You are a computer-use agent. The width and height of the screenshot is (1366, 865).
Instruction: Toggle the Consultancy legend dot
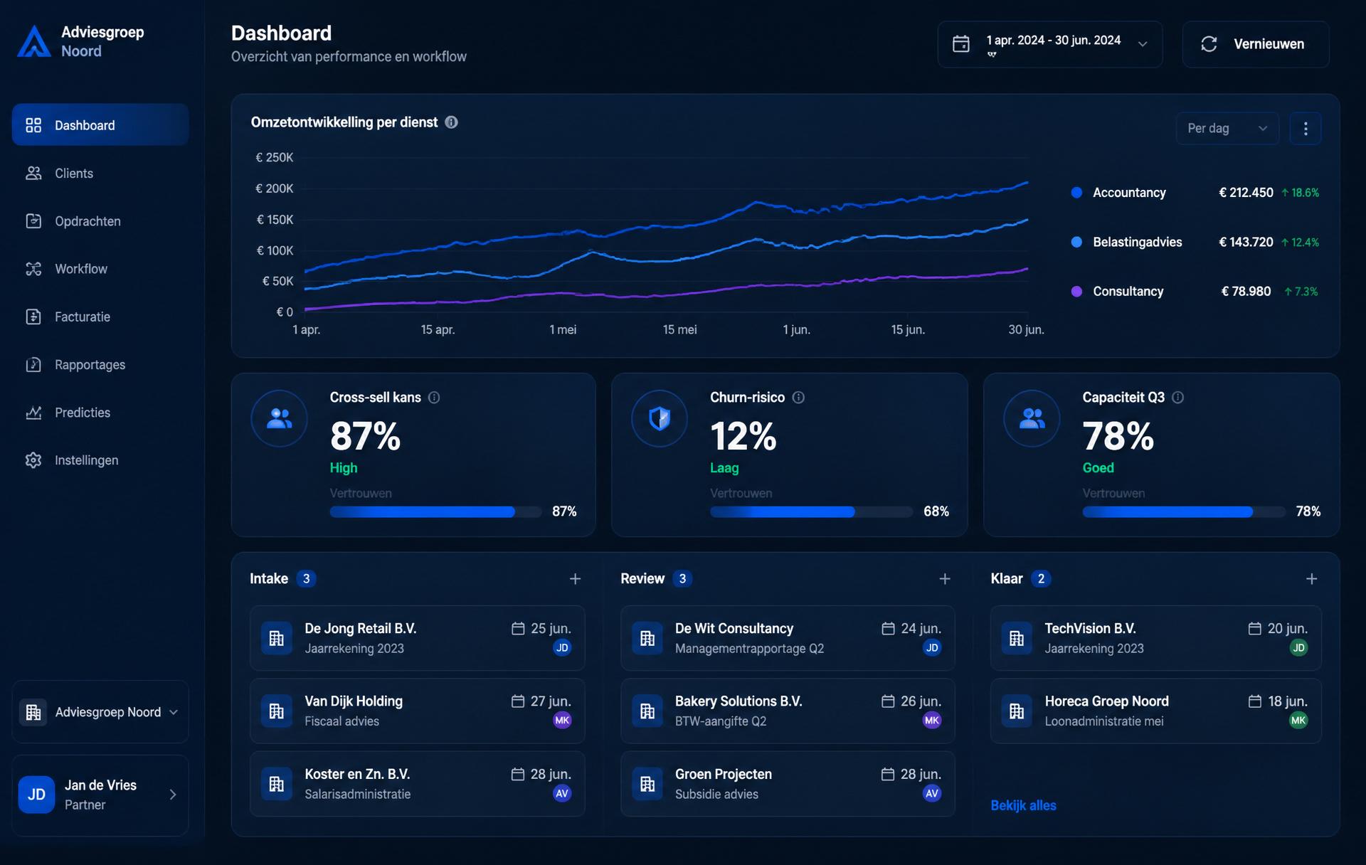coord(1077,292)
